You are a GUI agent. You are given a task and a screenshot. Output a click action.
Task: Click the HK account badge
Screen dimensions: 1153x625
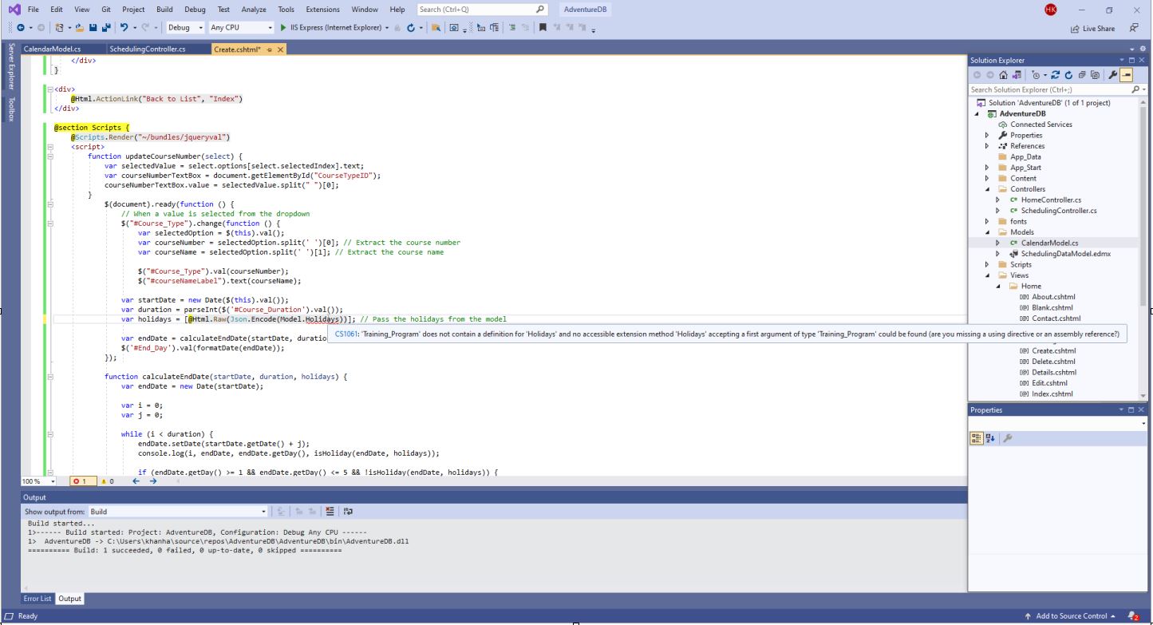tap(1050, 10)
